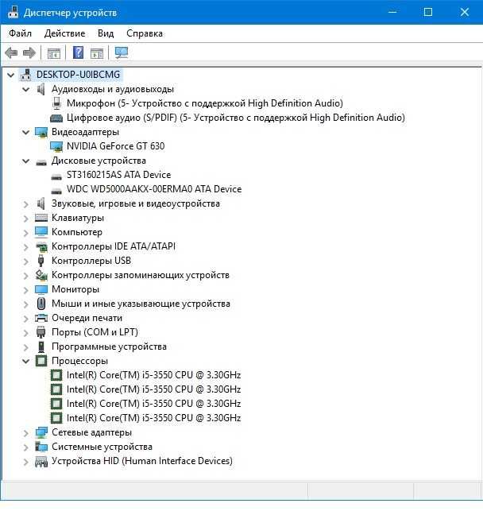Expand the Сетевые адаптеры group arrow

tap(26, 433)
